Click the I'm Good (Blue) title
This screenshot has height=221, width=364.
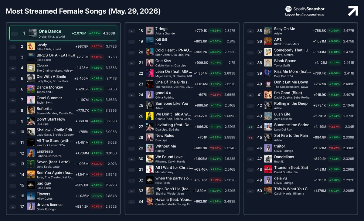[288, 93]
